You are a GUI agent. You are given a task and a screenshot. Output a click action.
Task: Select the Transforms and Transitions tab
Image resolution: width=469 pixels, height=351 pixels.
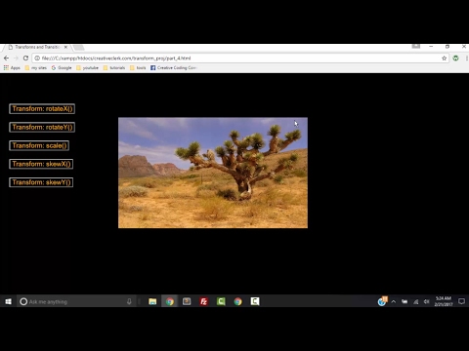click(37, 47)
